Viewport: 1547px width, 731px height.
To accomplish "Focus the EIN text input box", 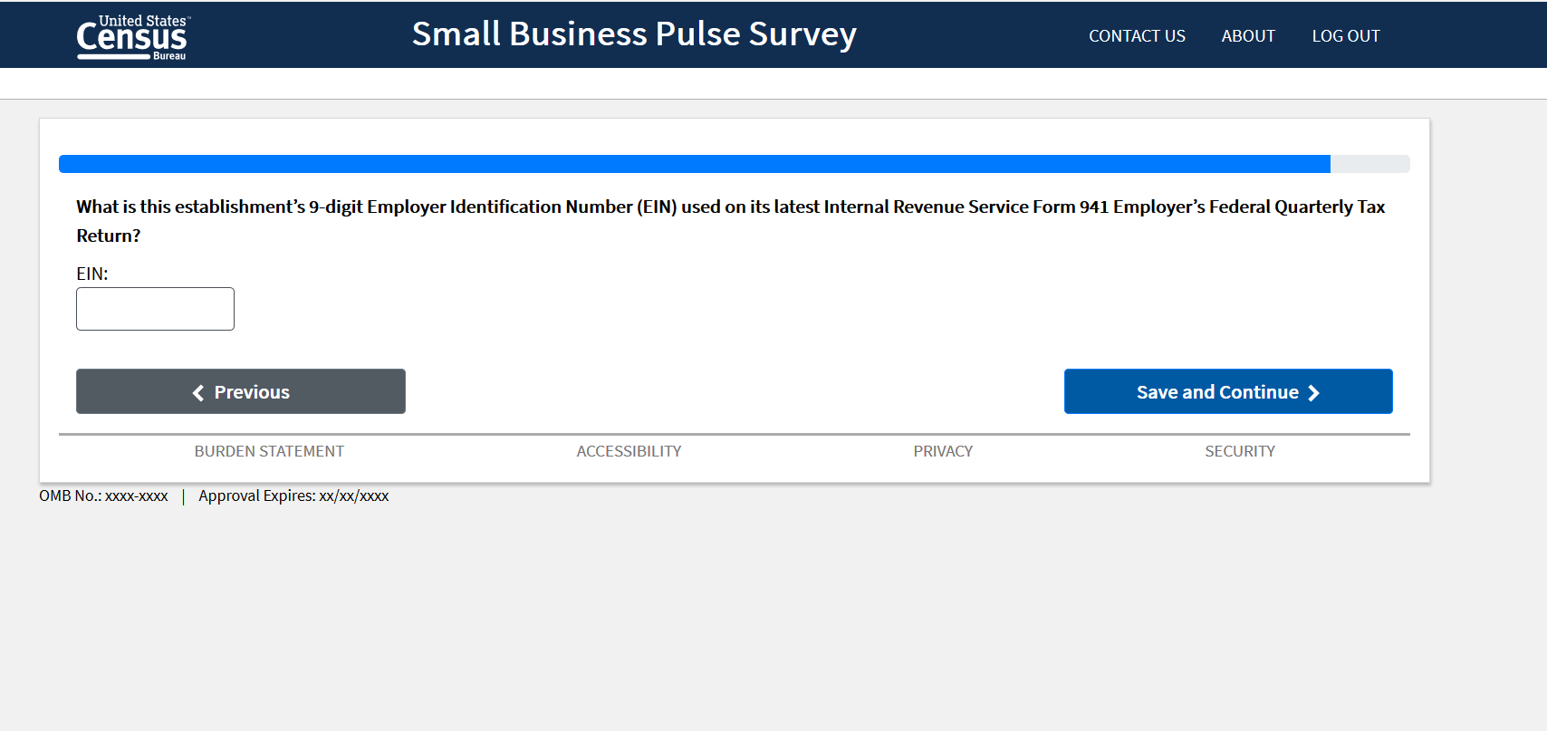I will point(155,309).
